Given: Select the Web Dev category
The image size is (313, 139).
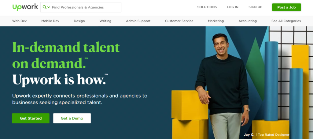Looking at the screenshot, I should coord(19,21).
